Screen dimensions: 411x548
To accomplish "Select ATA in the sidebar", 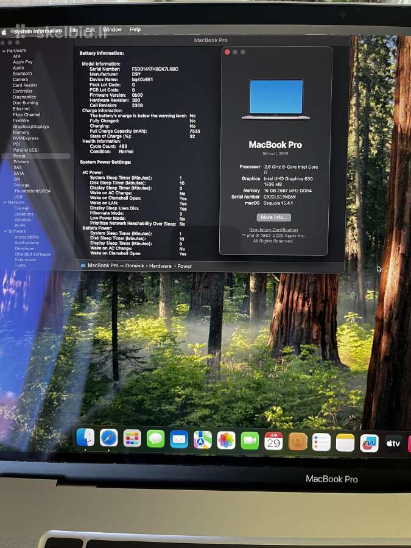I will [x=17, y=56].
